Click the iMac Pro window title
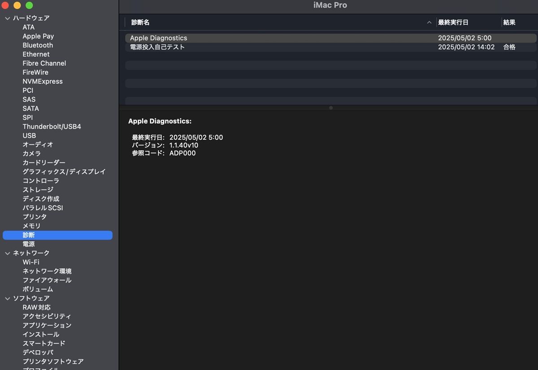Image resolution: width=538 pixels, height=370 pixels. click(x=330, y=5)
